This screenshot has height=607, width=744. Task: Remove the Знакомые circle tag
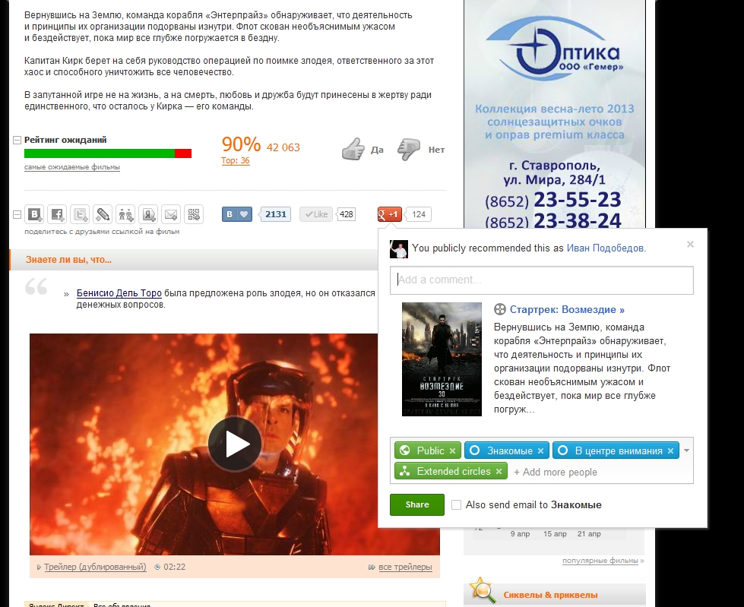[540, 451]
